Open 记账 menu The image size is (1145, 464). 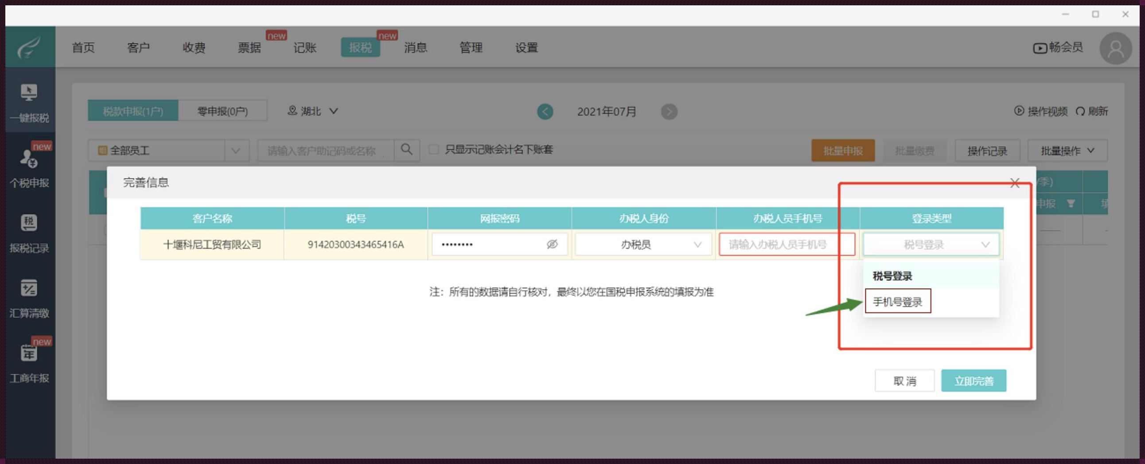(305, 47)
